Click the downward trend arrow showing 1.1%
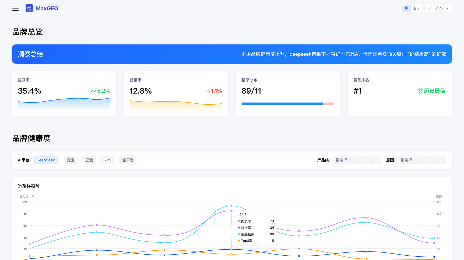This screenshot has width=464, height=260. (207, 91)
